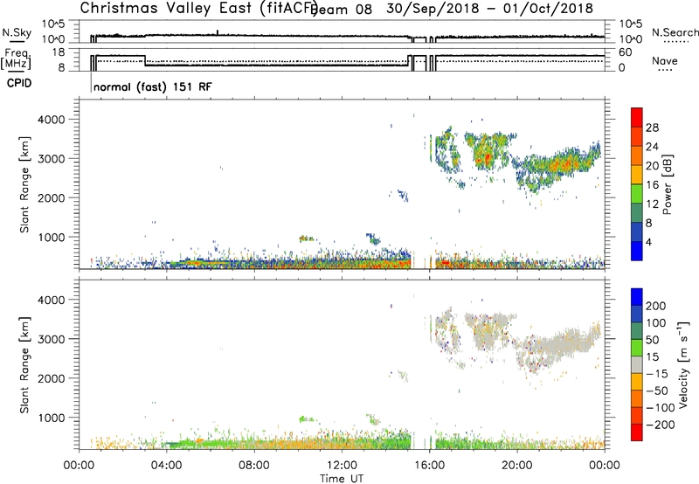The height and width of the screenshot is (484, 699).
Task: Click the 'Velocity [m s-1]' colorbar title
Action: tap(683, 364)
